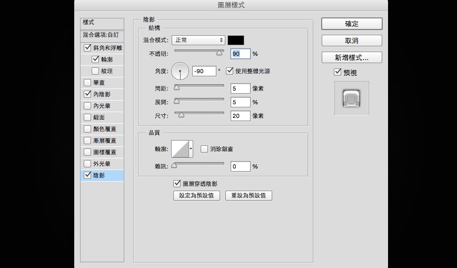Screen dimensions: 457x268
Task: Click the 新增樣式... button
Action: click(352, 57)
